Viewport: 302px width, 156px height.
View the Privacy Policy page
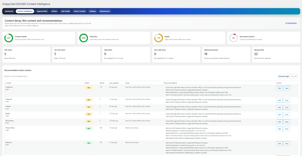tap(287, 129)
